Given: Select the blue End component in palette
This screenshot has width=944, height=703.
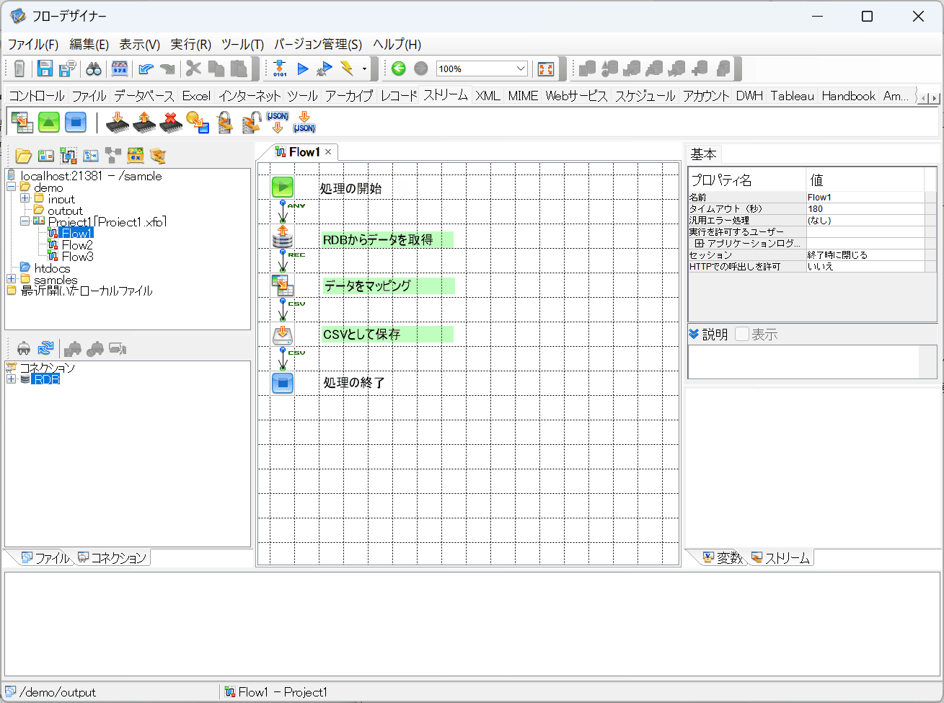Looking at the screenshot, I should 75,122.
